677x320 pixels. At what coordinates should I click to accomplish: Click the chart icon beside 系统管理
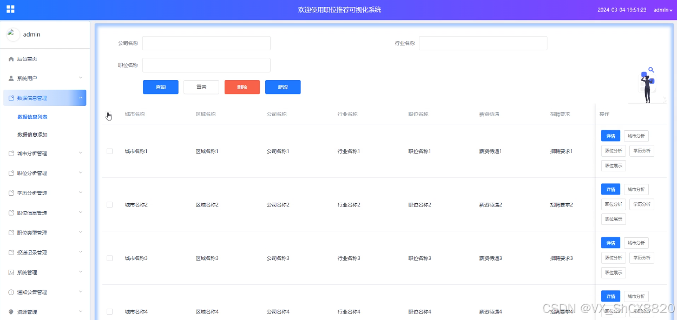[11, 272]
